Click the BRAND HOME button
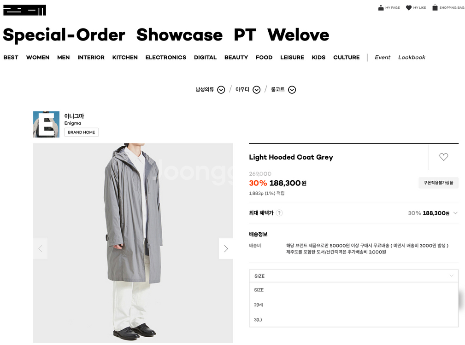Screen dimensions: 465x345 [x=81, y=132]
